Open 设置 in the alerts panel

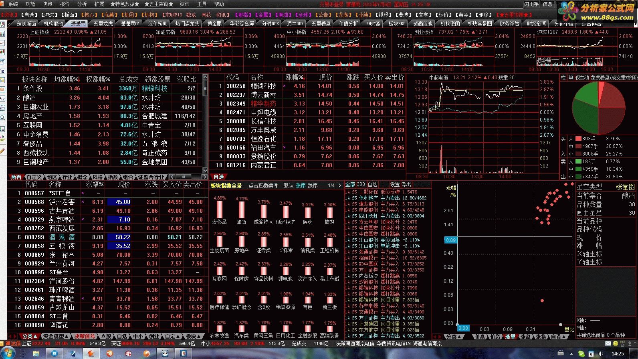395,184
